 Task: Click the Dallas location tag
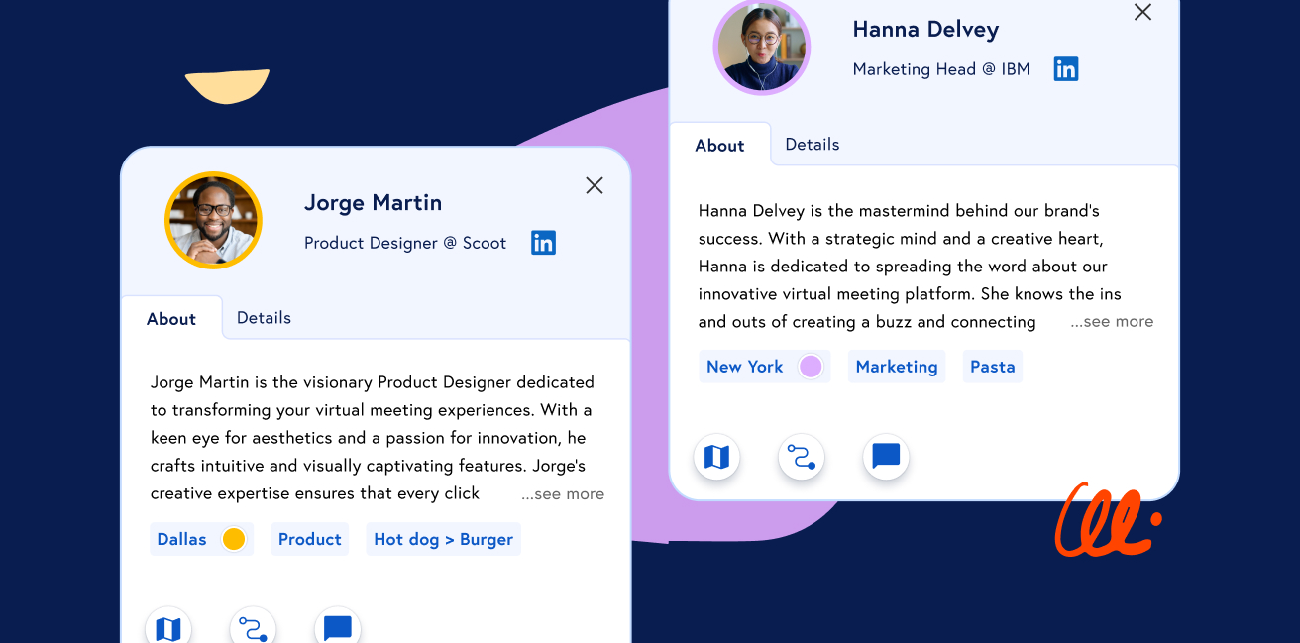(x=182, y=539)
